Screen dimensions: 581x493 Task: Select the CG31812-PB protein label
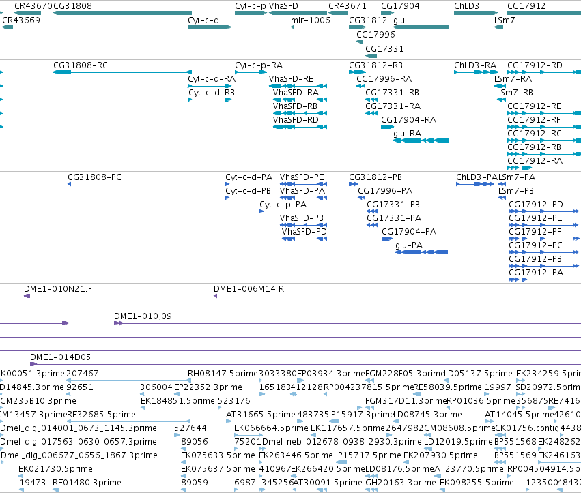pyautogui.click(x=375, y=177)
